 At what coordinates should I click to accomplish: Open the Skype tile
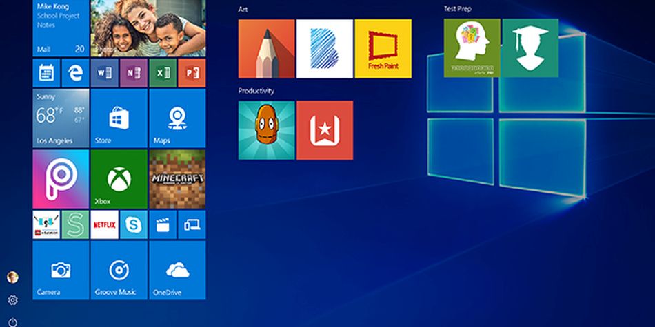pyautogui.click(x=134, y=225)
